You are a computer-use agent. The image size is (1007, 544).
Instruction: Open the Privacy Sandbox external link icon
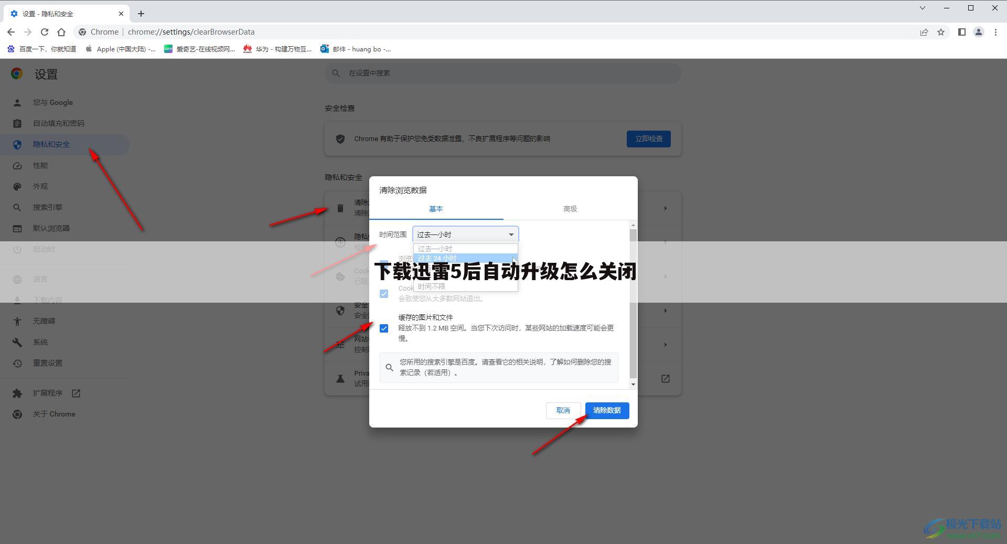(x=665, y=379)
